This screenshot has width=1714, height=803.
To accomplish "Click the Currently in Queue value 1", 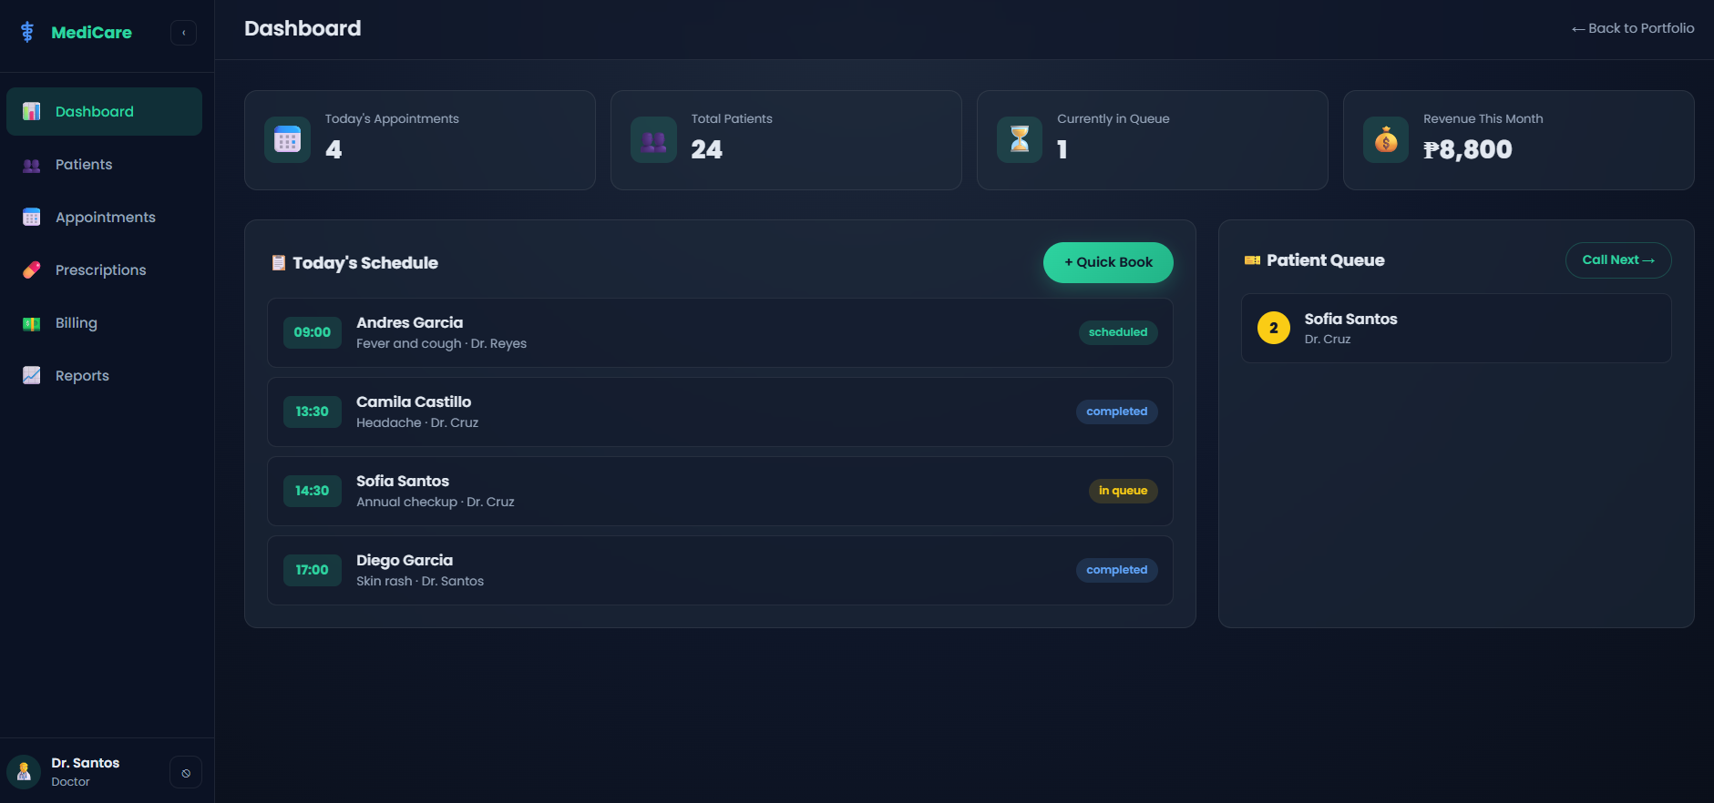I will pyautogui.click(x=1062, y=149).
